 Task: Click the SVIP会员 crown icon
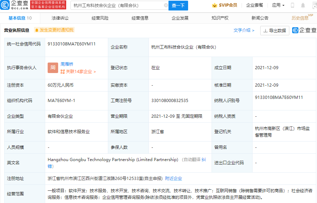click(x=214, y=6)
